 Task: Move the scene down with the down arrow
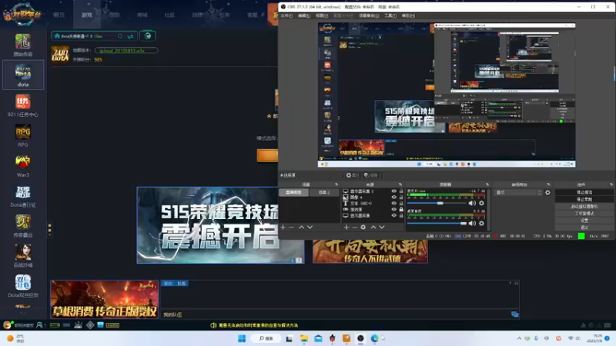click(310, 227)
